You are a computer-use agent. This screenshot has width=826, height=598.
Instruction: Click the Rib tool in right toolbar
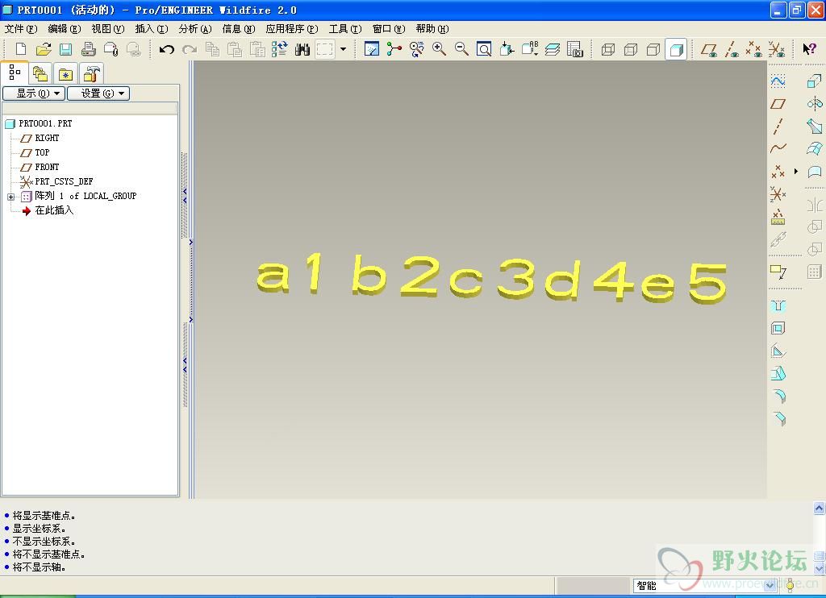tap(778, 351)
